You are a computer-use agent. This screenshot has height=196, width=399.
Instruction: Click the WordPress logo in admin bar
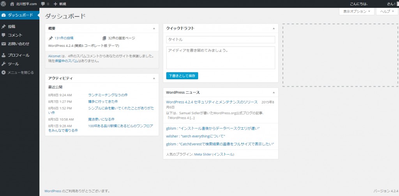4,4
